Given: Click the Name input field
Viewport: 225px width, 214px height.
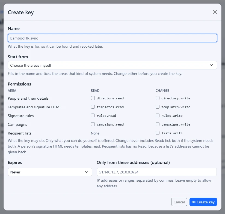Looking at the screenshot, I should coord(112,38).
